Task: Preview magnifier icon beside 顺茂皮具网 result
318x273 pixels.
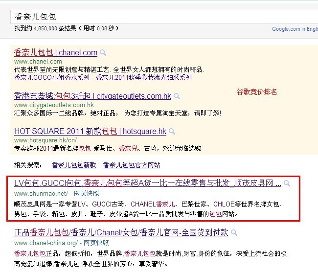Action: pos(287,183)
